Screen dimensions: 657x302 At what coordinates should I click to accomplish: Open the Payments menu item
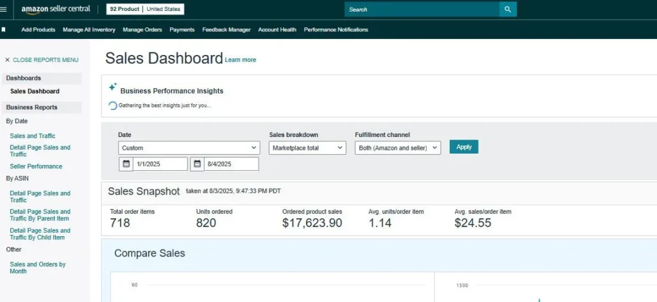pos(182,29)
